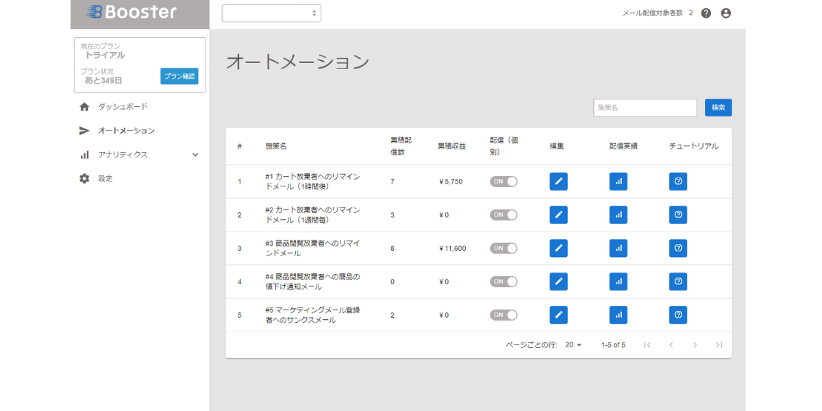The image size is (822, 411).
Task: Click the 施策名 search input field
Action: 644,107
